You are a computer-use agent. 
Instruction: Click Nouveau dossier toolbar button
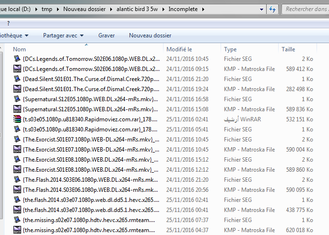(150, 35)
